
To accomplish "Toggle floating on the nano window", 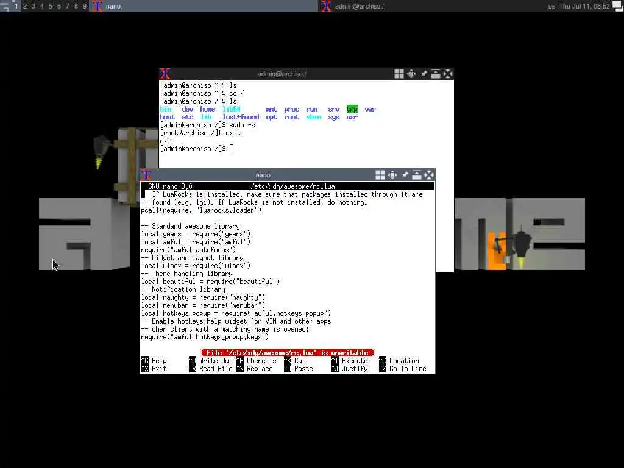I will (x=380, y=175).
